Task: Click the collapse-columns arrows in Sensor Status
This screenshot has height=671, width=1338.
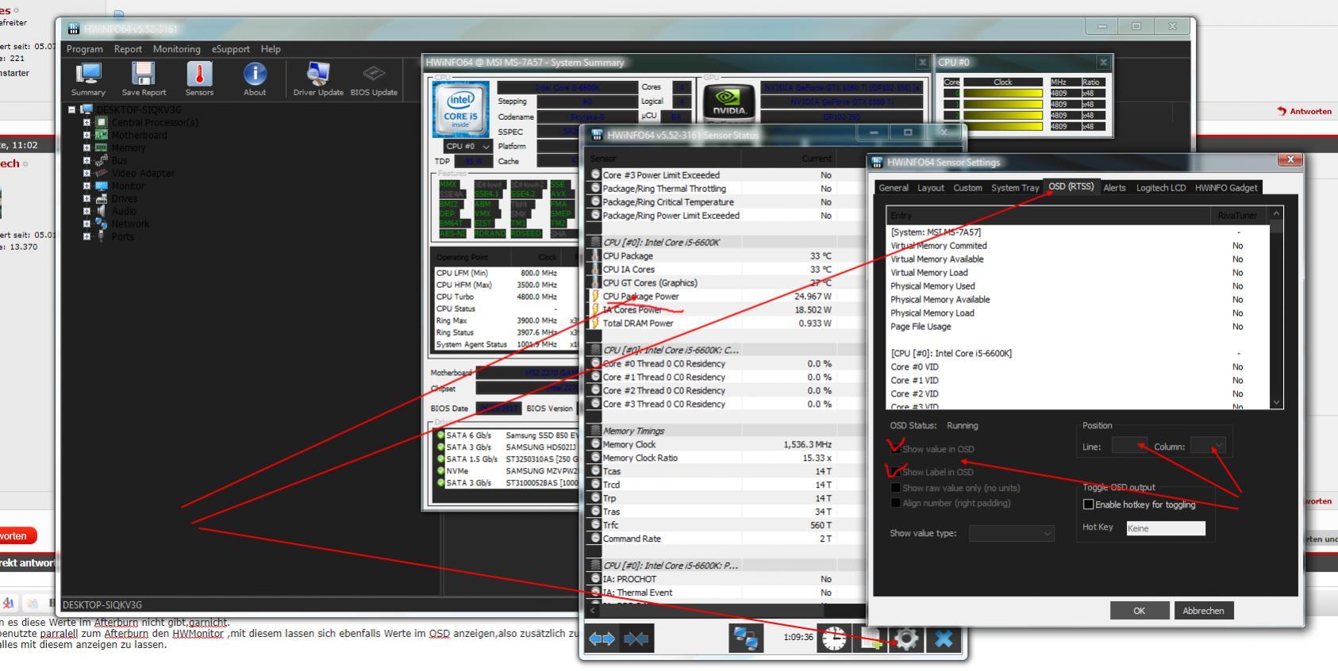Action: point(636,638)
